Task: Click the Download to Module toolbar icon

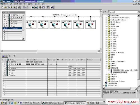Action: [x=33, y=7]
